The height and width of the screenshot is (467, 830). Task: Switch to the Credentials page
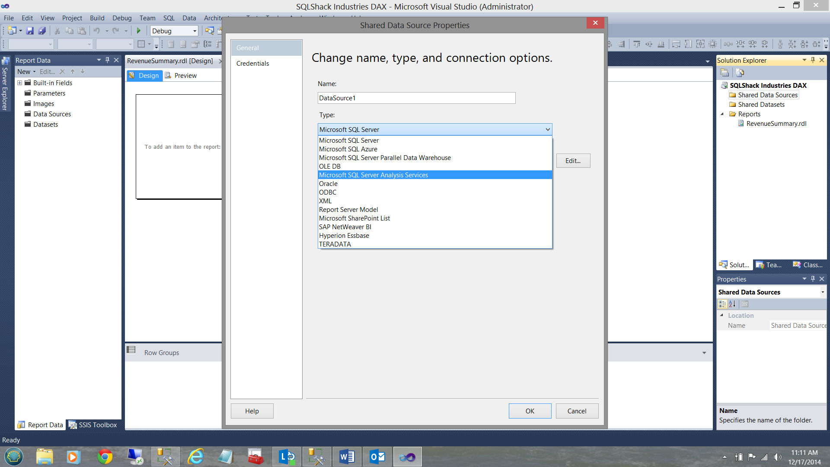pyautogui.click(x=252, y=63)
